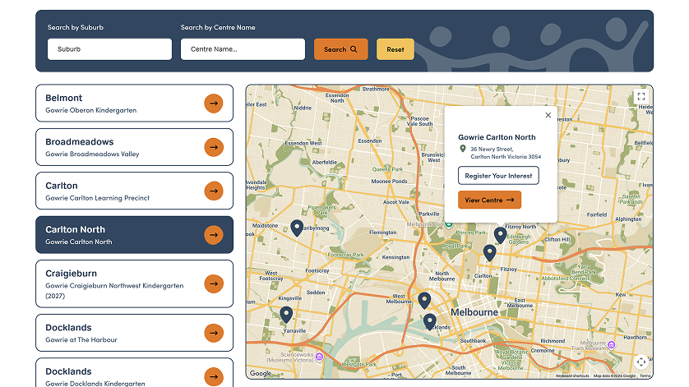Select the Broadmeadows card title
Screen dimensions: 689x387
point(80,142)
